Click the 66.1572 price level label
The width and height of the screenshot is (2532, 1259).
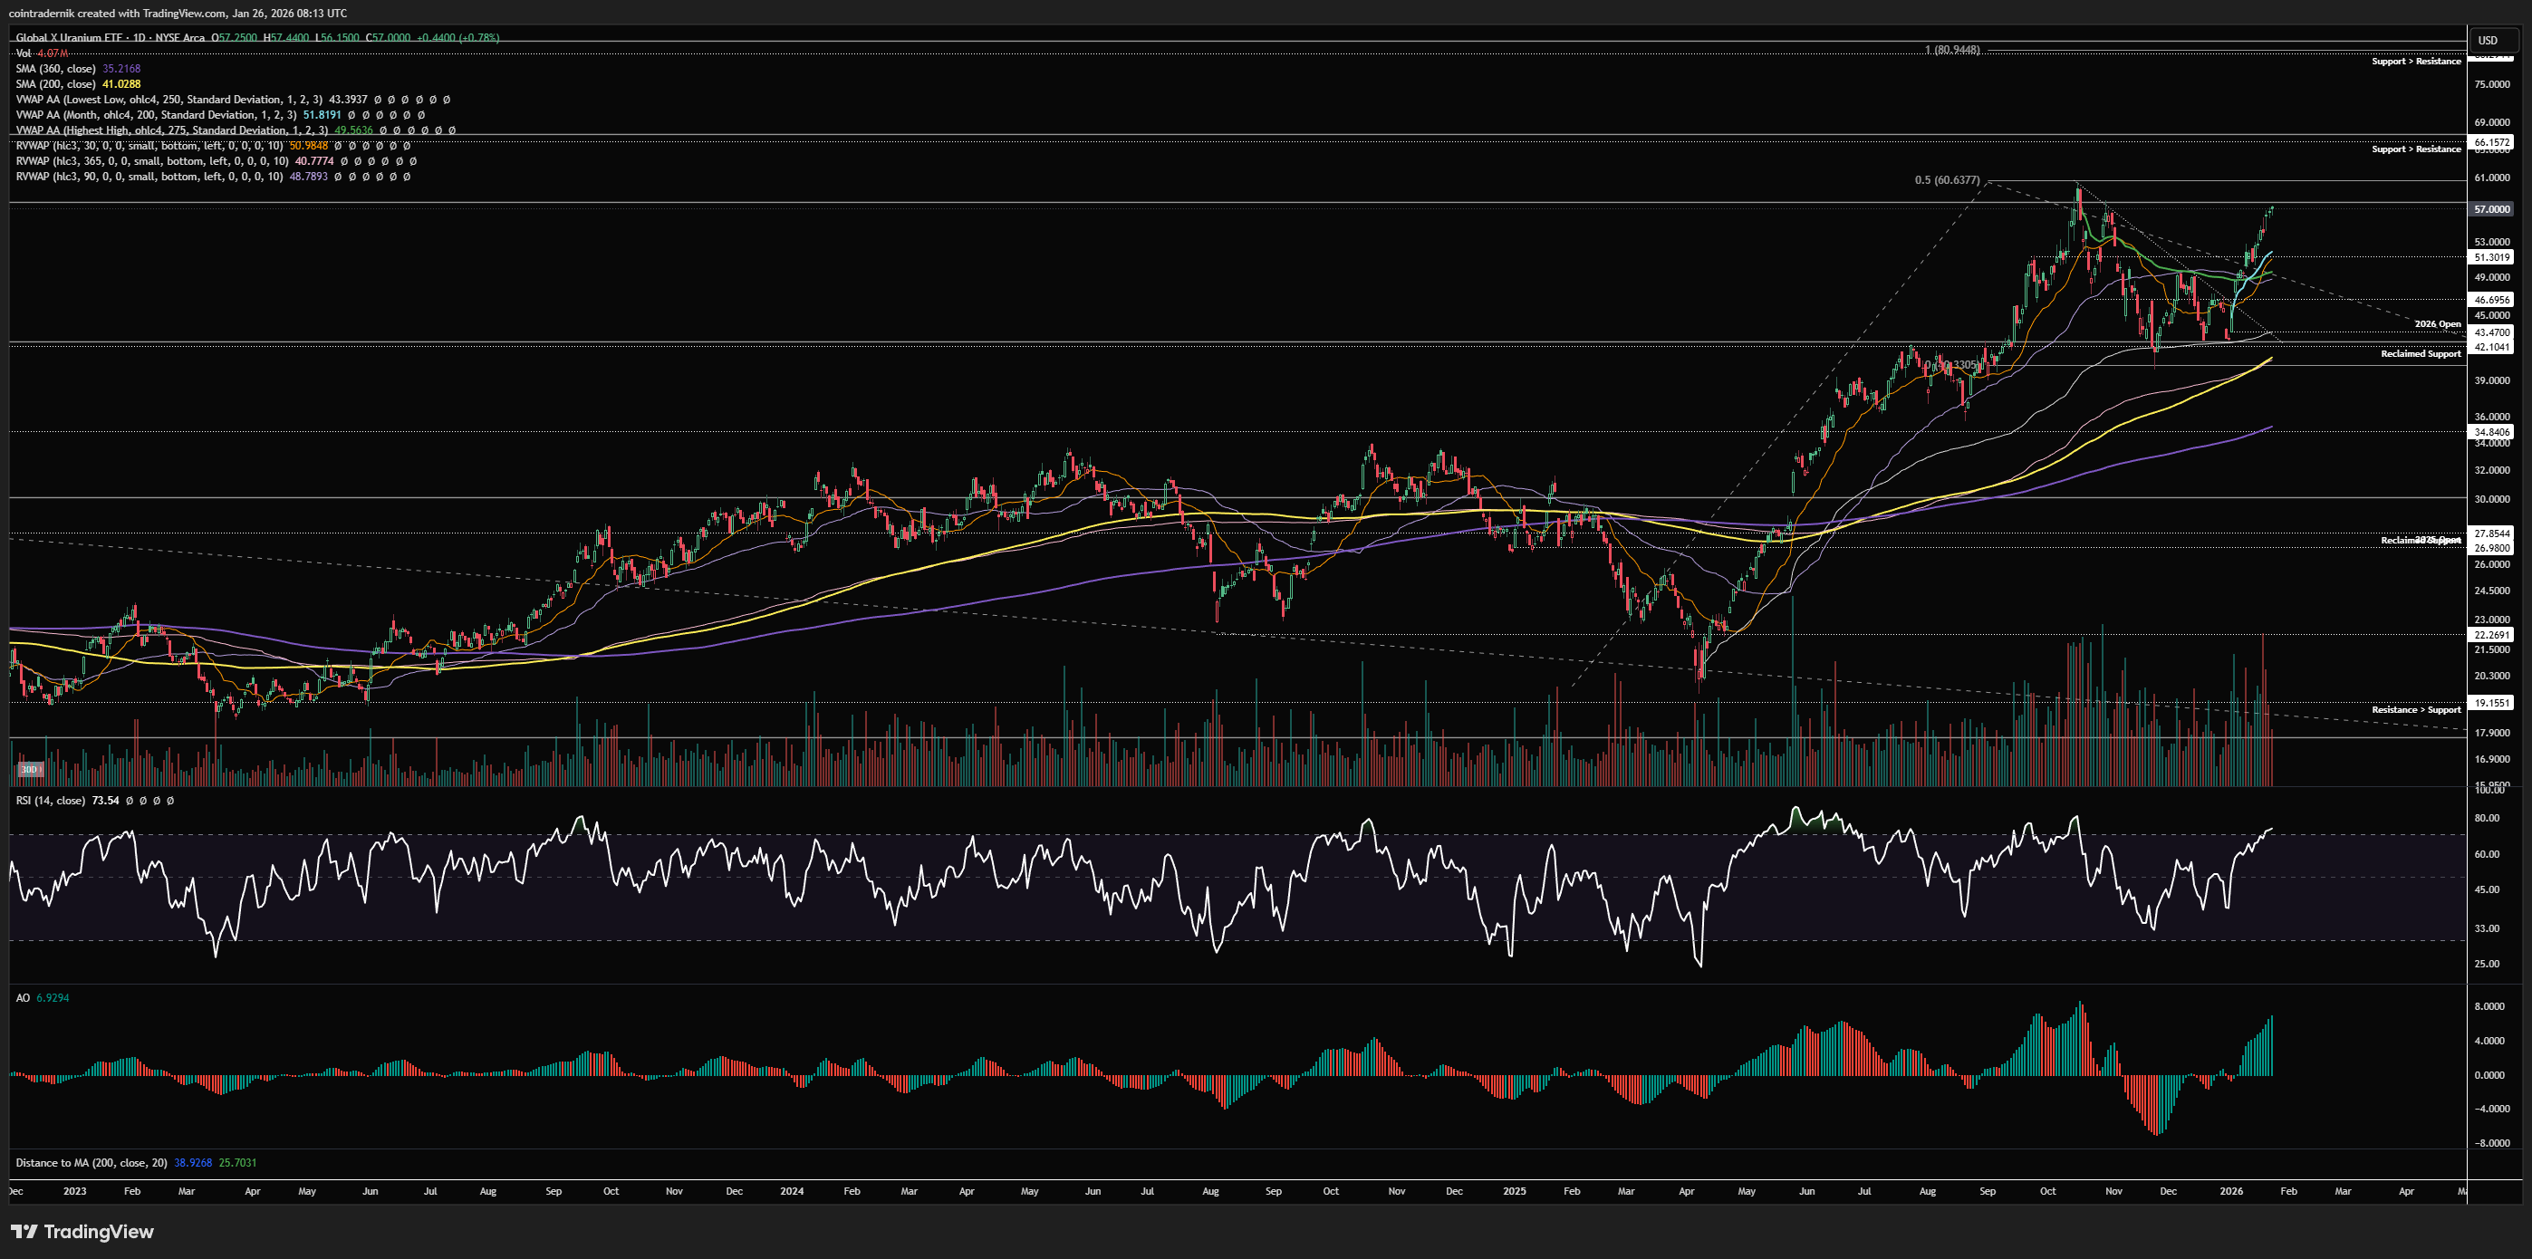pyautogui.click(x=2492, y=142)
